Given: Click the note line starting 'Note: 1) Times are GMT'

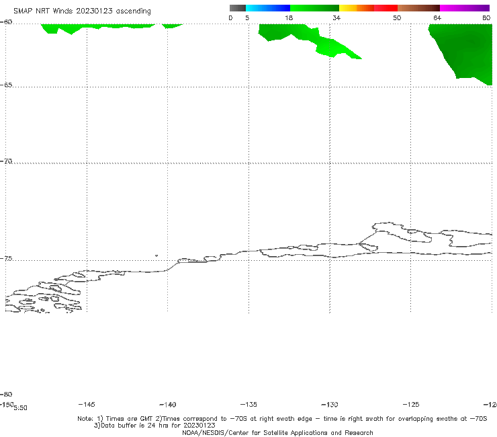Looking at the screenshot, I should (x=282, y=419).
